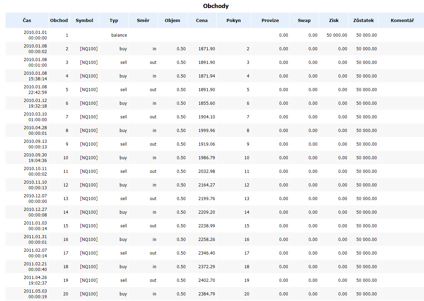Click the 0.50 volume in trade 14's row
Image resolution: width=424 pixels, height=301 pixels.
pos(181,212)
